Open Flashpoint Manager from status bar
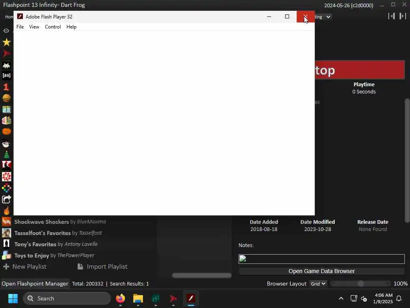Screen dimensions: 410x308 (x=35, y=284)
